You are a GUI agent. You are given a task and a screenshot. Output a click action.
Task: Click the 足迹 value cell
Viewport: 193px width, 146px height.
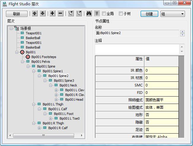[161, 129]
